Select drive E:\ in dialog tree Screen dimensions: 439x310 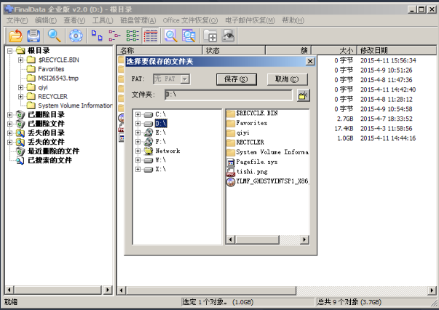[x=161, y=132]
